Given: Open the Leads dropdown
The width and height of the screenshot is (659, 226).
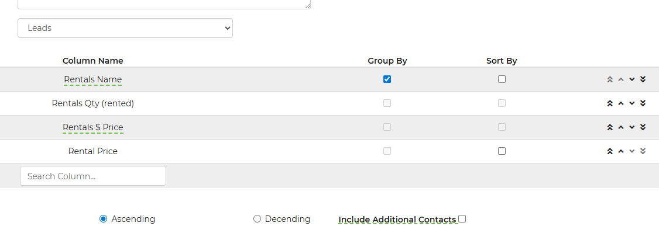Looking at the screenshot, I should pos(125,28).
